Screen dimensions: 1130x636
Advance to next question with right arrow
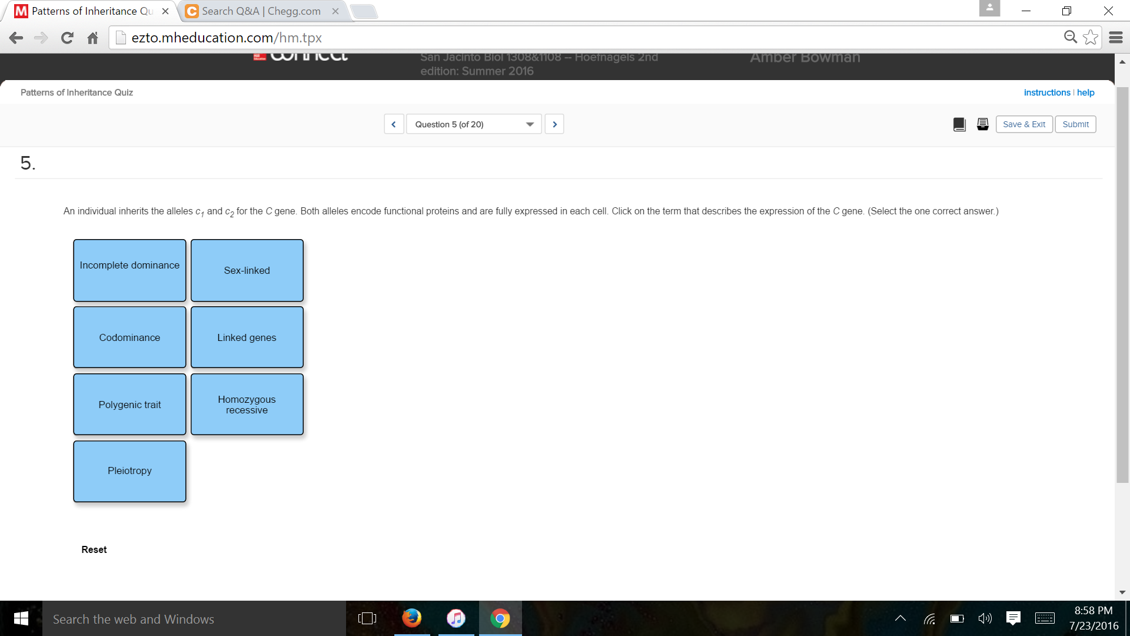click(554, 124)
